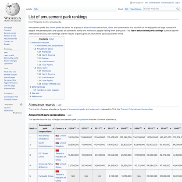
Task: Edit the Attendance records section
Action: point(59,105)
